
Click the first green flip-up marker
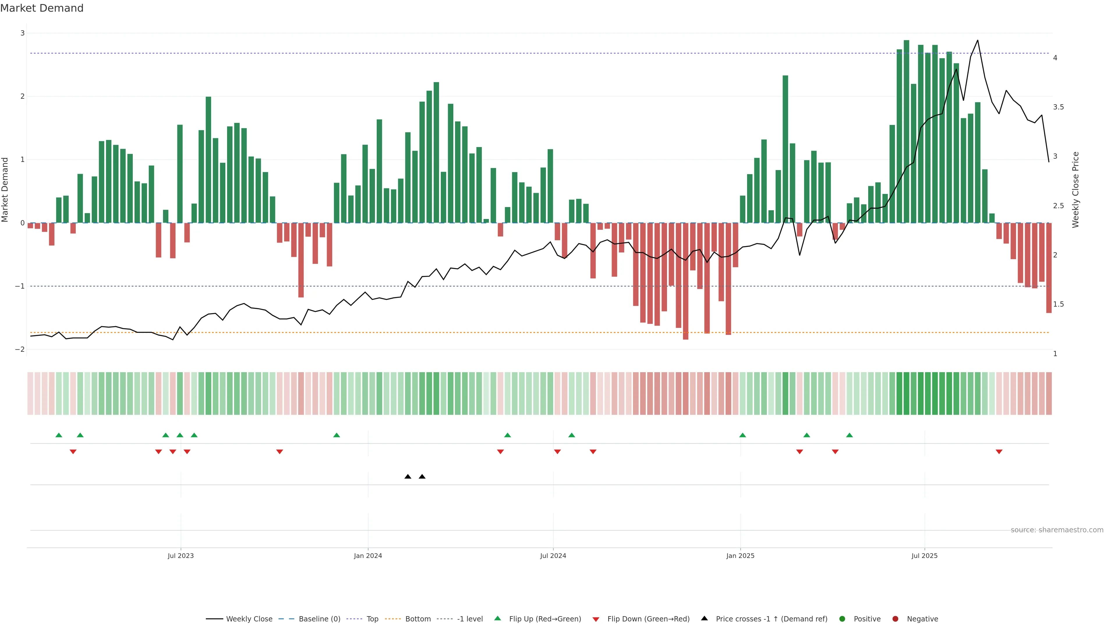pos(59,435)
